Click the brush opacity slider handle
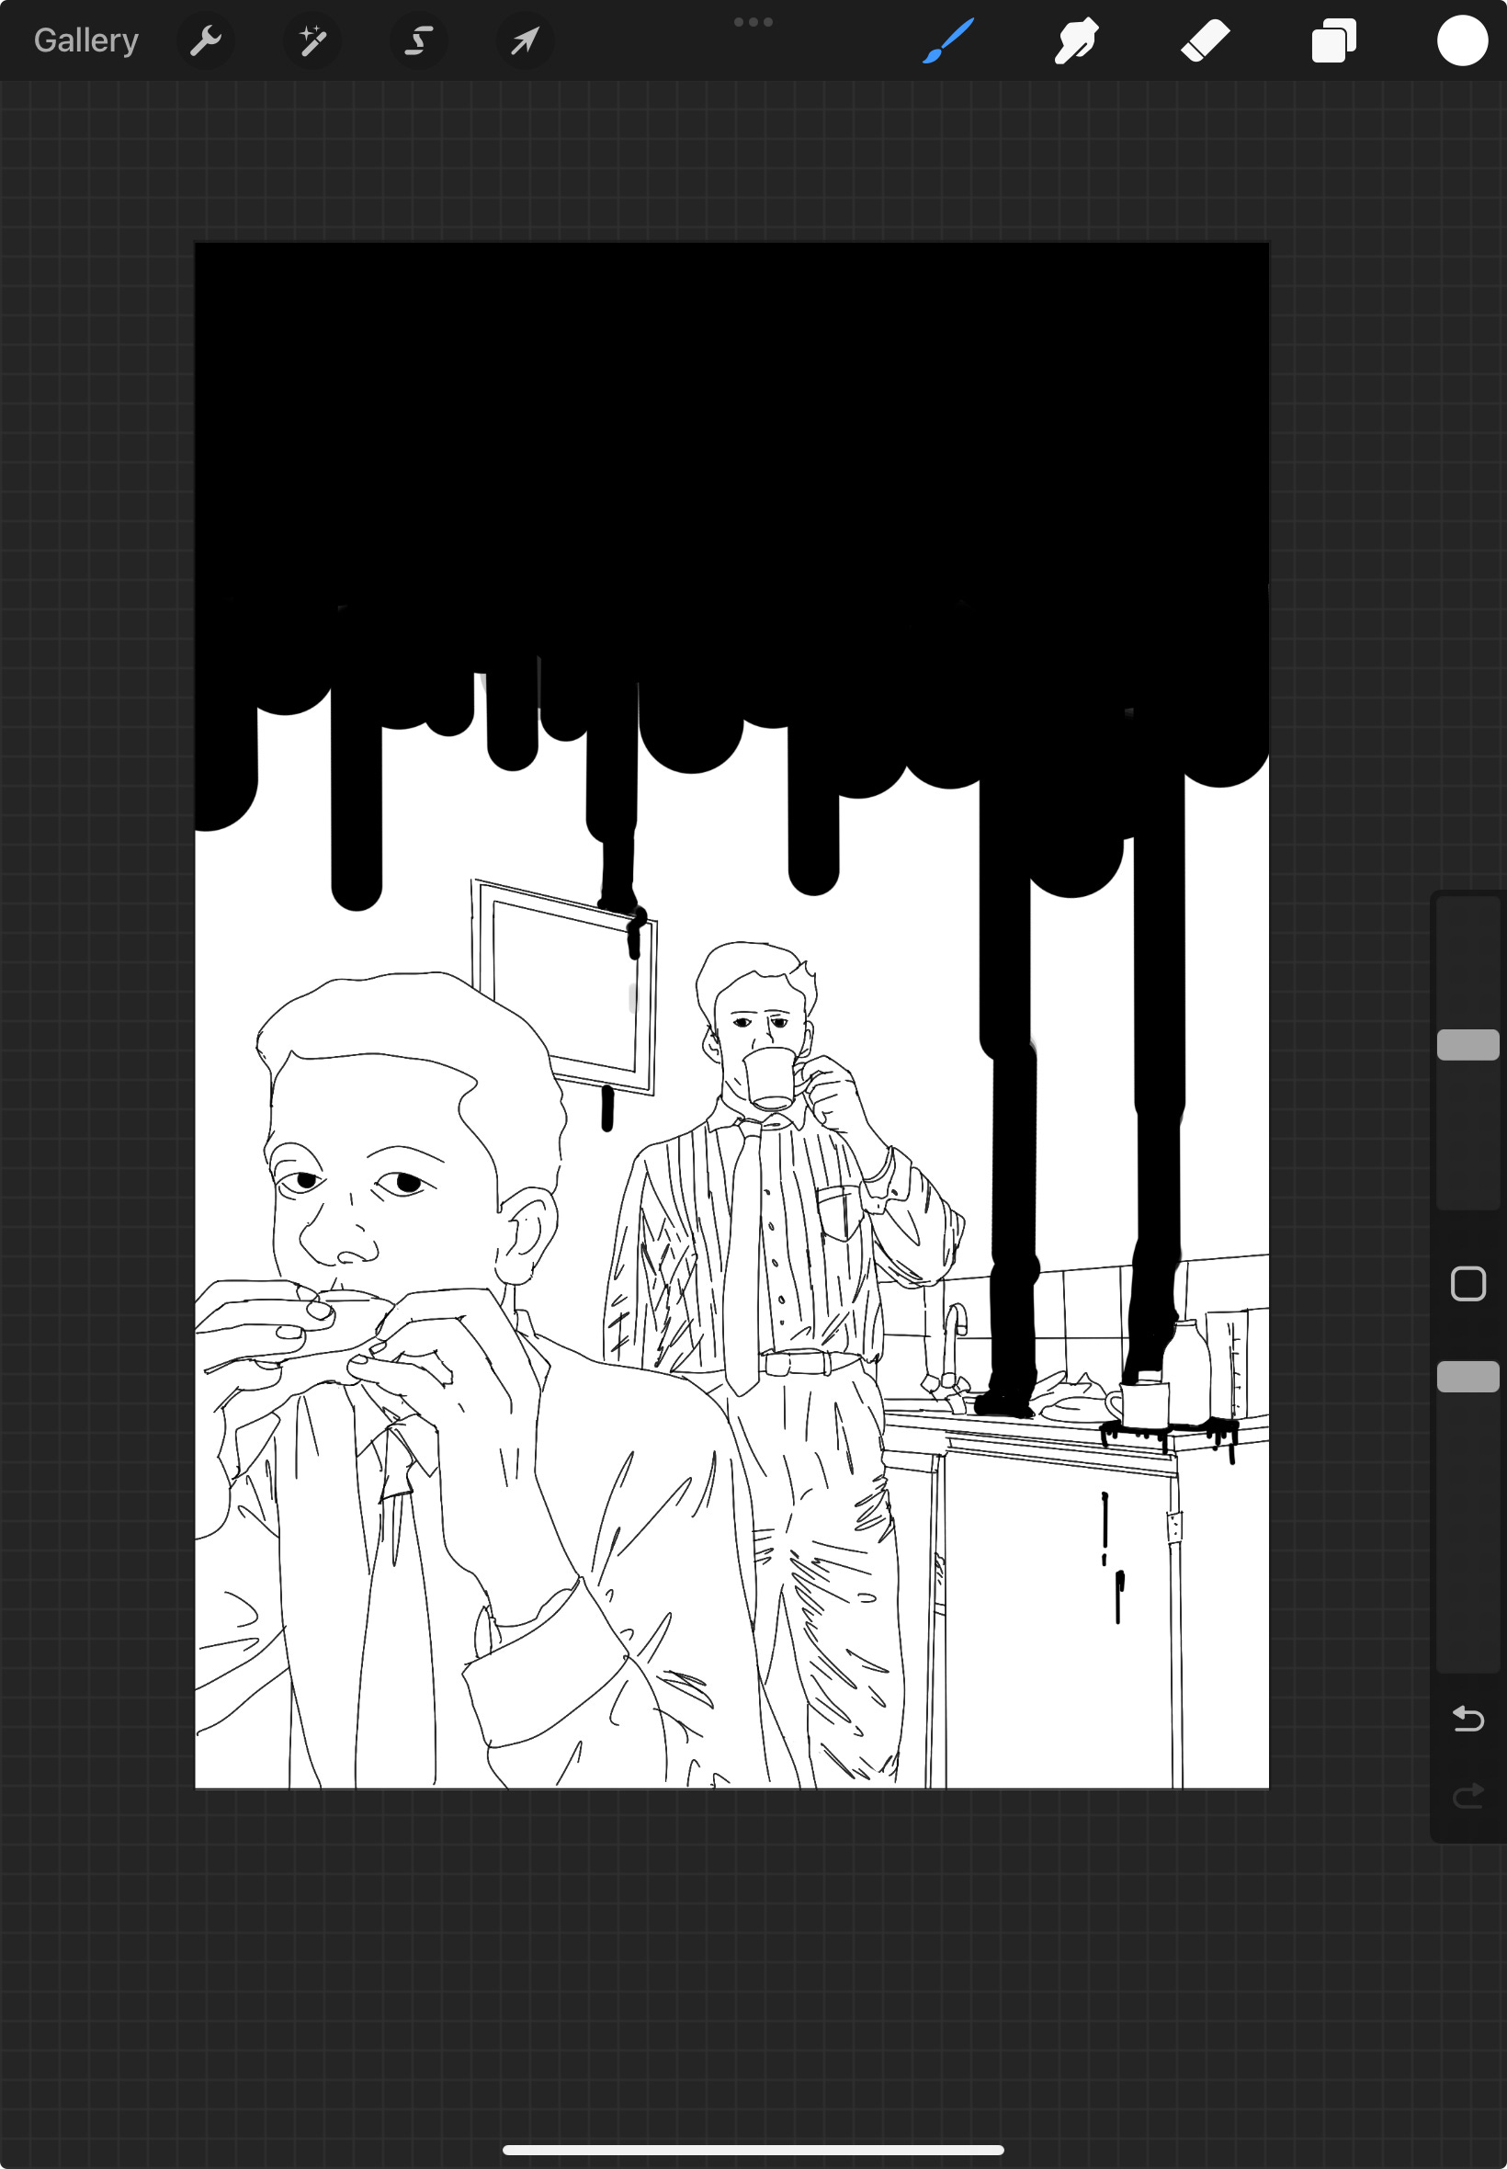This screenshot has height=2169, width=1507. pos(1467,1376)
